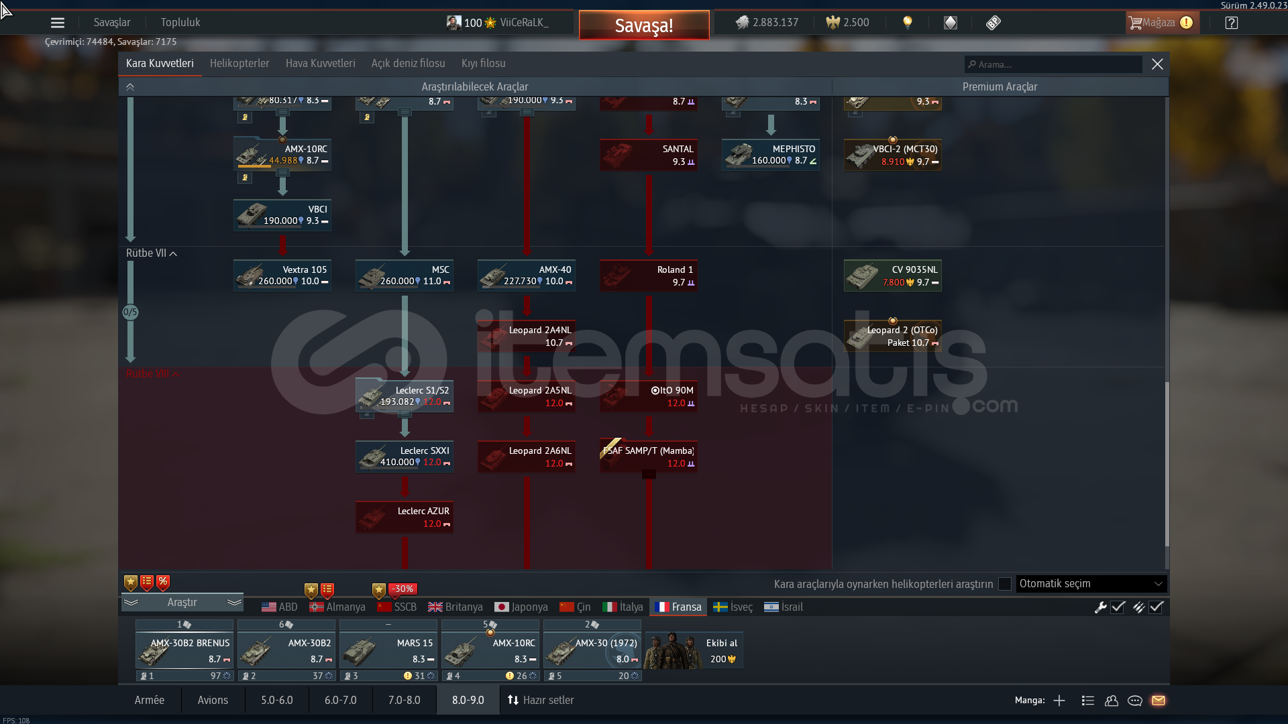Select the AMX-30B2 BRENUS crew slot
This screenshot has width=1288, height=724.
tap(184, 650)
